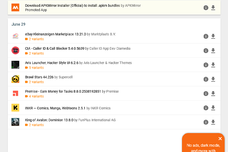228x152 pixels.
Task: Show info for CIA Caller ID & Call Blocker
Action: pos(206,51)
